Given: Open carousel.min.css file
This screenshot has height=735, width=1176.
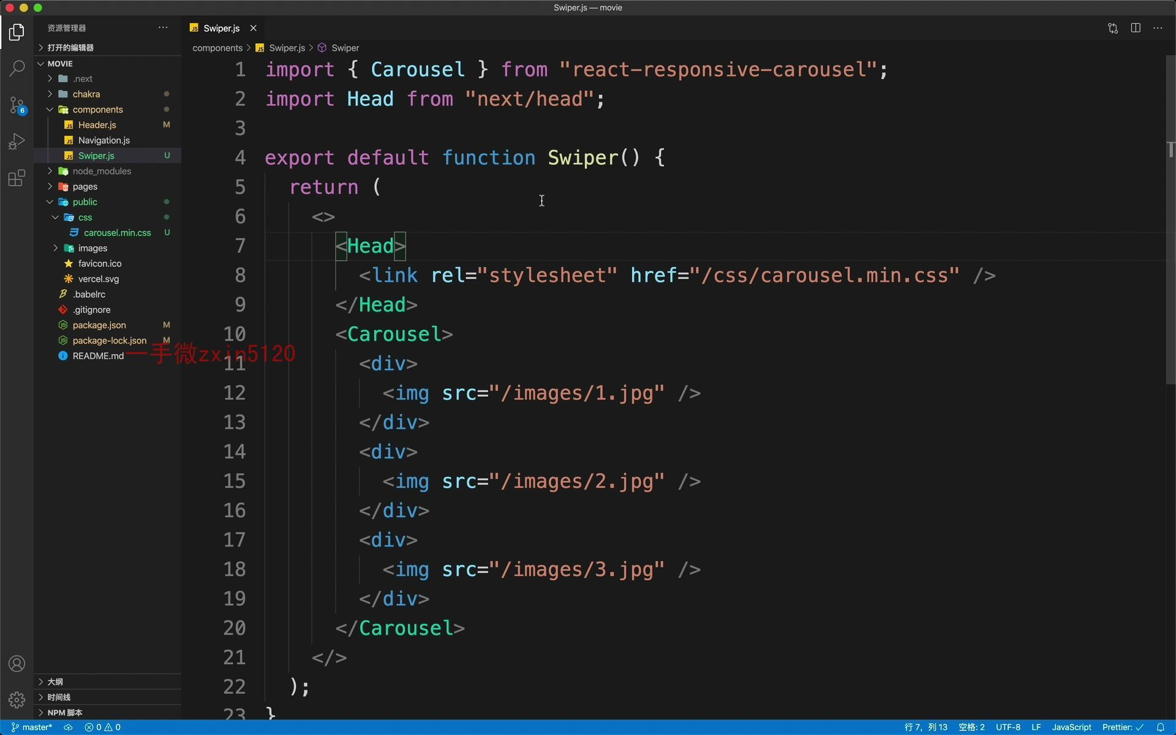Looking at the screenshot, I should pos(108,233).
